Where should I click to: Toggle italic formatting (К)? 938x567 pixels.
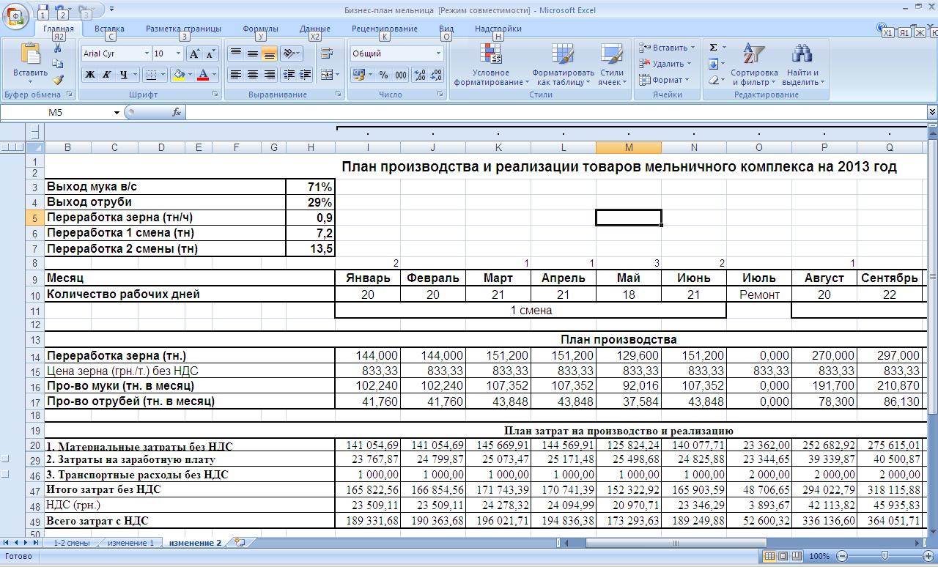coord(106,75)
